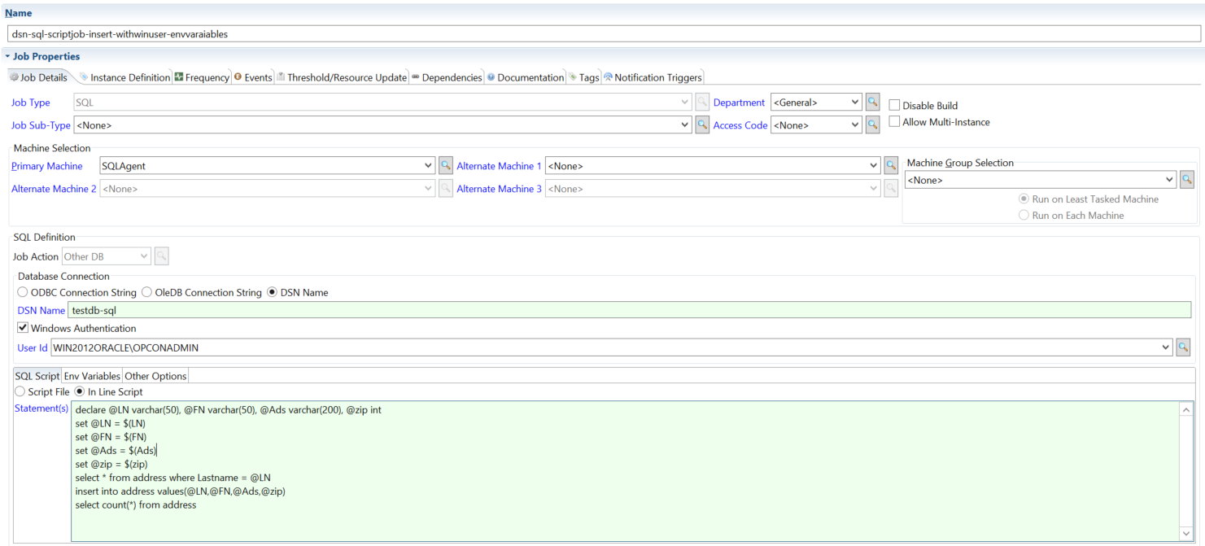
Task: Toggle Disable Build checkbox
Action: (x=894, y=105)
